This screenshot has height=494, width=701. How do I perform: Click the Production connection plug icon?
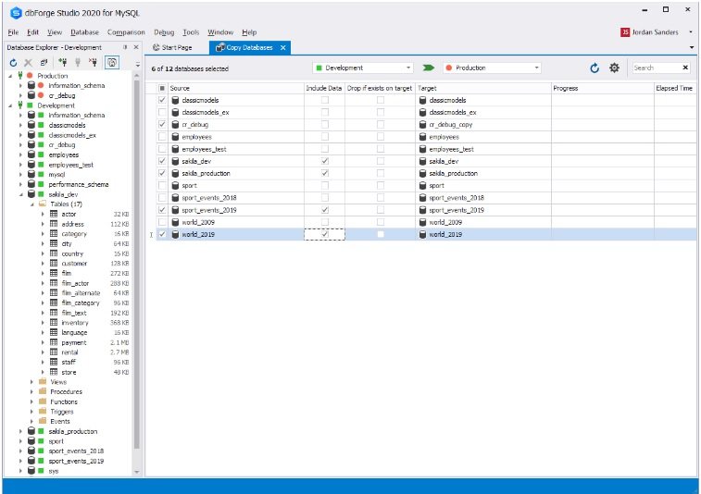pyautogui.click(x=20, y=76)
